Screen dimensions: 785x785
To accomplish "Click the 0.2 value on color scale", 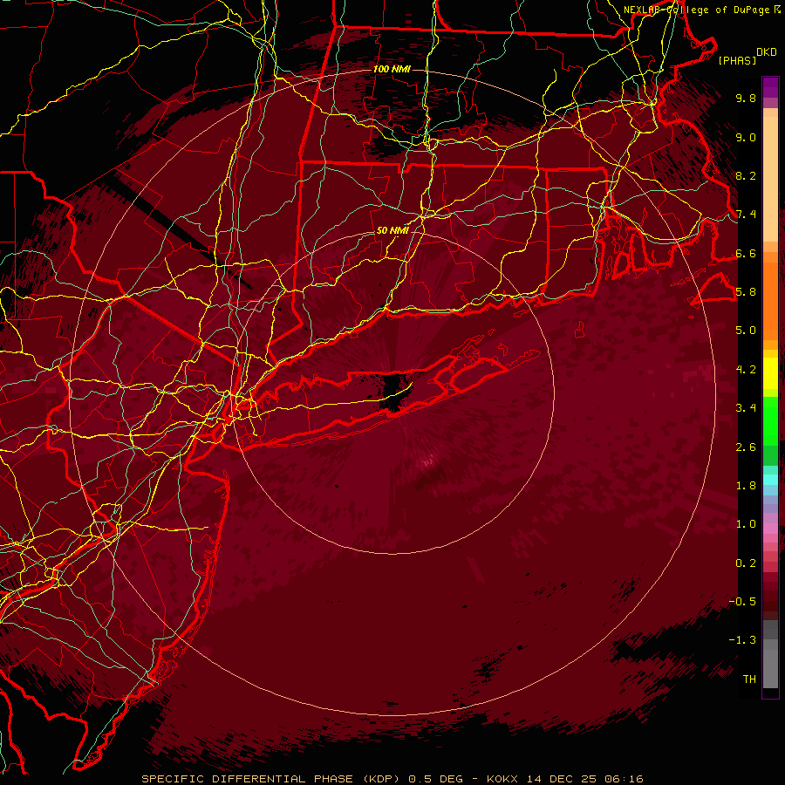I will pos(746,563).
